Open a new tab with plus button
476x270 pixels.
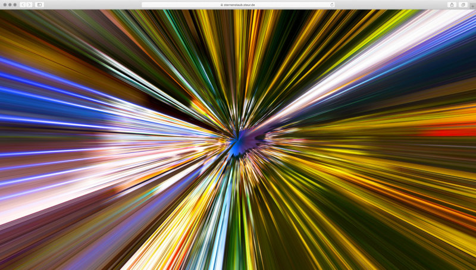click(x=472, y=6)
